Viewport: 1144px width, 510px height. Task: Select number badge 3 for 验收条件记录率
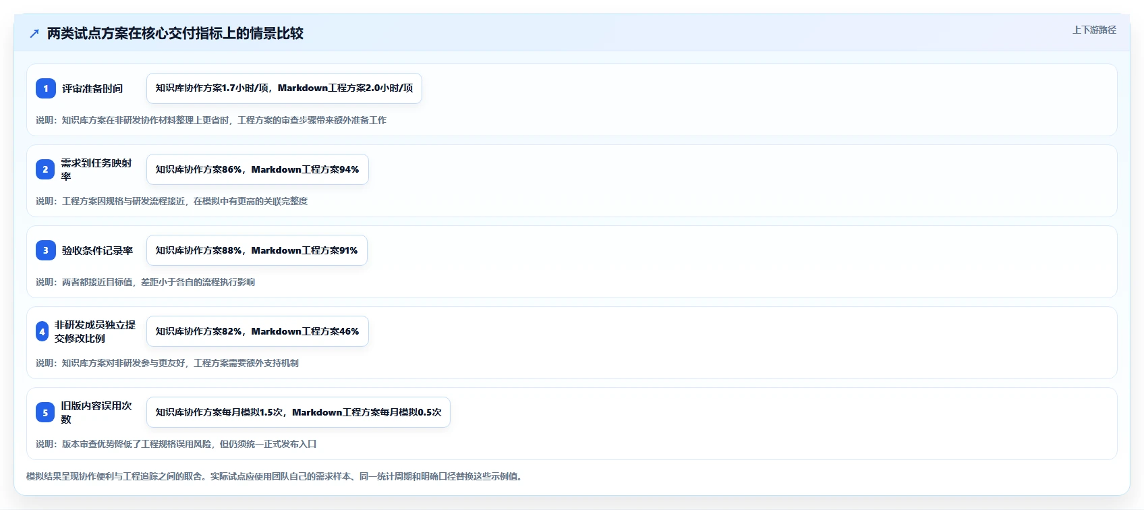[x=46, y=250]
